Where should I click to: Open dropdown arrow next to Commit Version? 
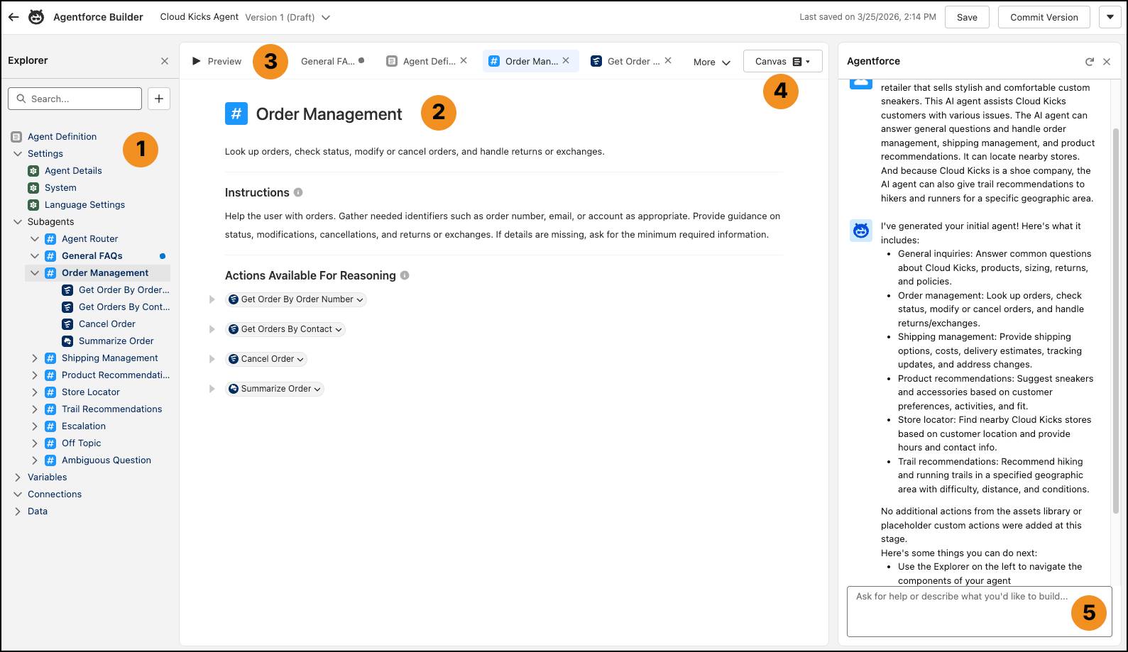[1110, 17]
